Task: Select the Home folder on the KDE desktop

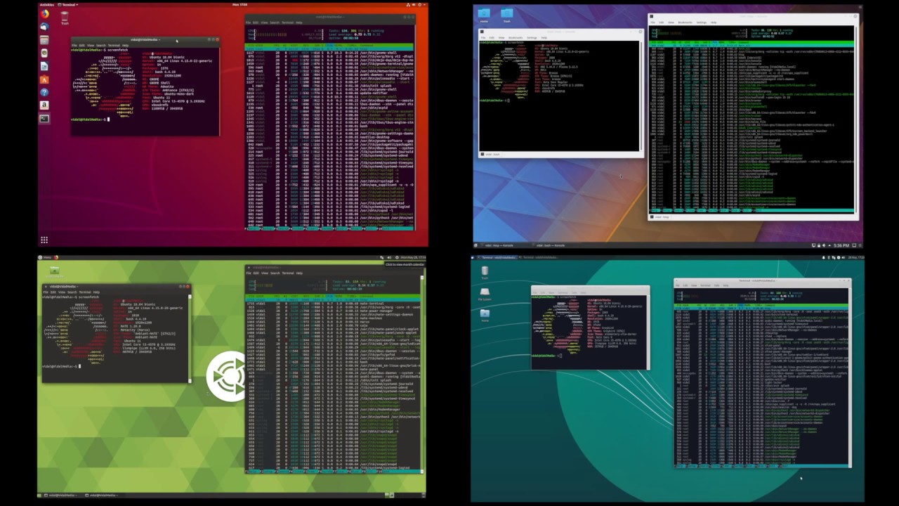Action: point(484,15)
